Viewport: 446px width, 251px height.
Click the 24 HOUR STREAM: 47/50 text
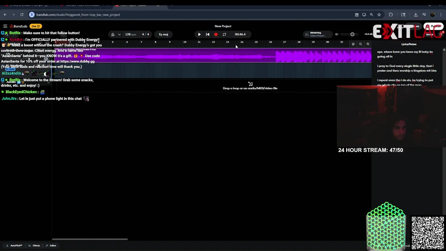coord(370,150)
